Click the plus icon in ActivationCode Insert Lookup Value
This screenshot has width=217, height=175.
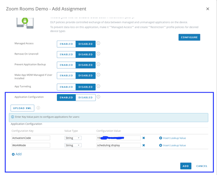tap(160, 138)
